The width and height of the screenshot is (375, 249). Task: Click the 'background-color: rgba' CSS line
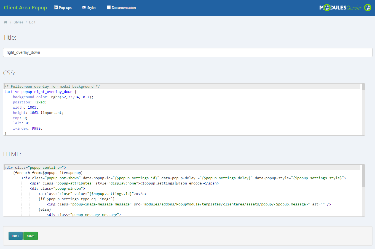53,97
